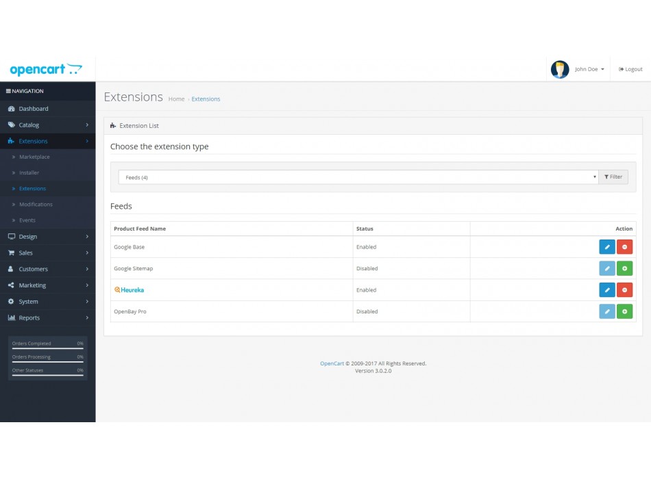Uninstall the Heureka feed
This screenshot has height=479, width=651.
tap(624, 290)
